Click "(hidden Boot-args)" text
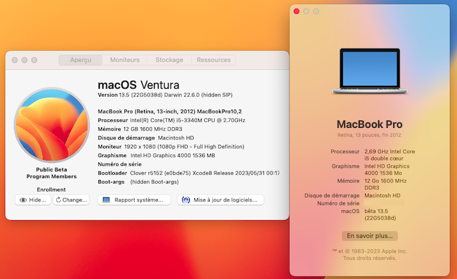The image size is (457, 279). [x=155, y=182]
